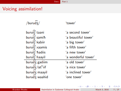
Task: Go to previous frame using left arrow
Action: pos(85,86)
